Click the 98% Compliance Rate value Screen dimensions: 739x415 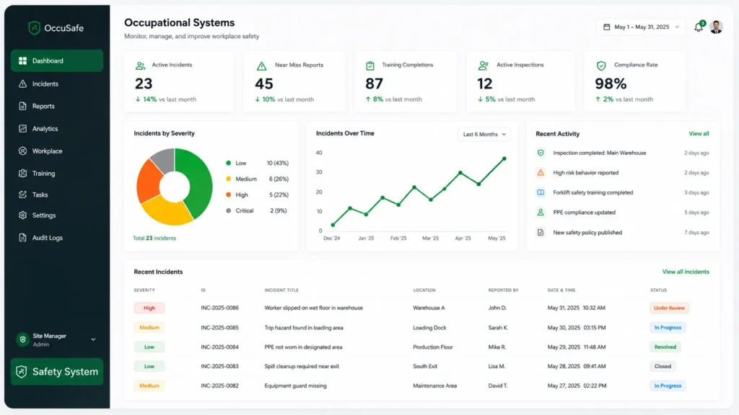tap(611, 84)
